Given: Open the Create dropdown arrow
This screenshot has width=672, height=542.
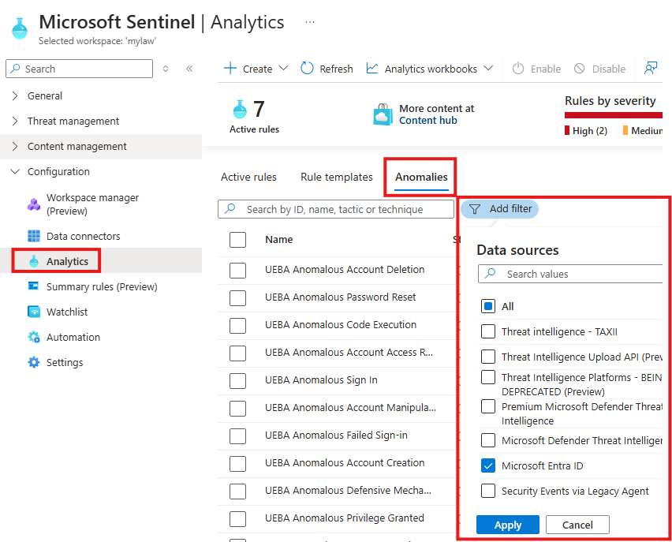Looking at the screenshot, I should 283,68.
